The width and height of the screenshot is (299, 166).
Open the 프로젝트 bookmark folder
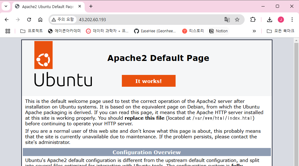coord(32,31)
